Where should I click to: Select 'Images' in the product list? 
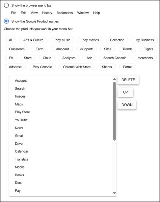(61, 96)
